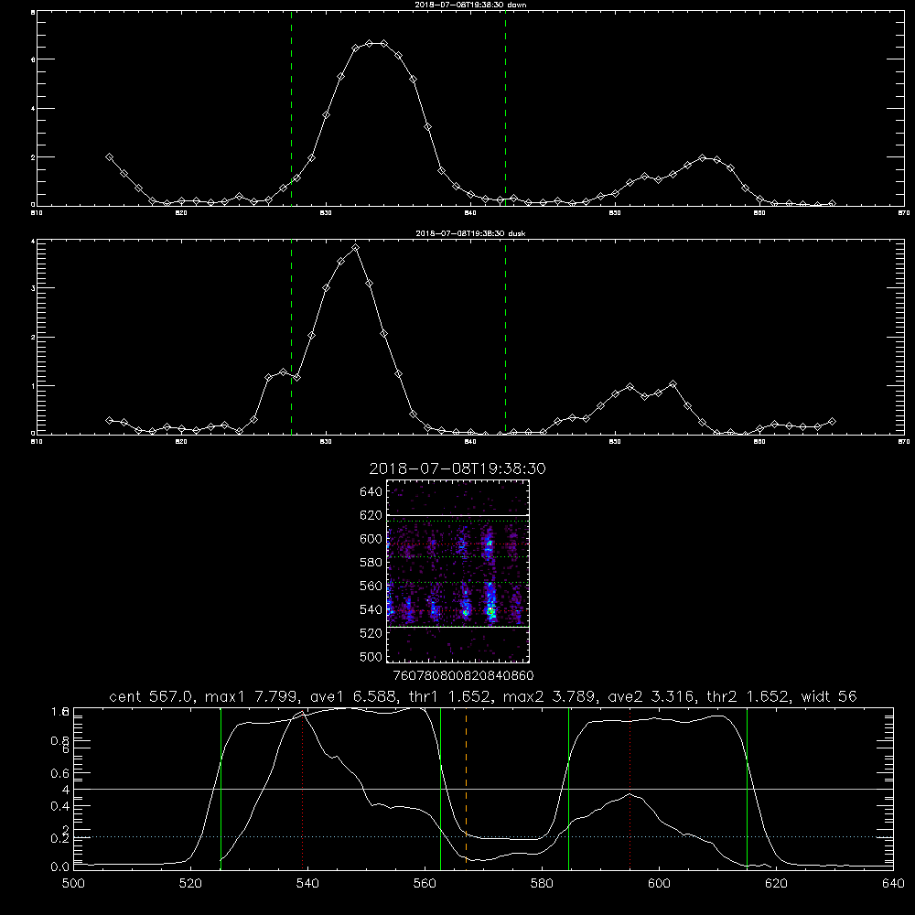Click the '540' label on bottom plot x-axis
915x915 pixels.
click(307, 883)
